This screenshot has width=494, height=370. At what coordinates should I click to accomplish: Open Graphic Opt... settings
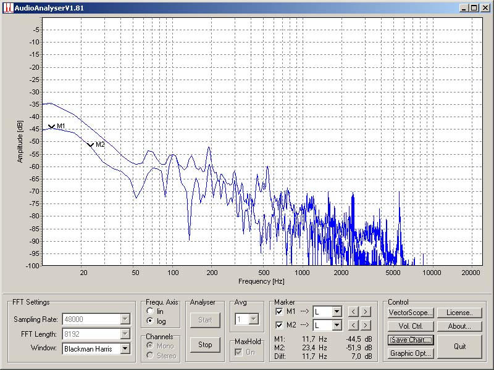pyautogui.click(x=411, y=353)
